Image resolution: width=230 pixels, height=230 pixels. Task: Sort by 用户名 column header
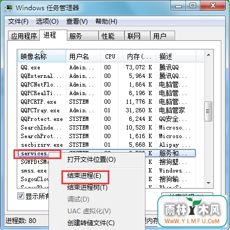83,56
